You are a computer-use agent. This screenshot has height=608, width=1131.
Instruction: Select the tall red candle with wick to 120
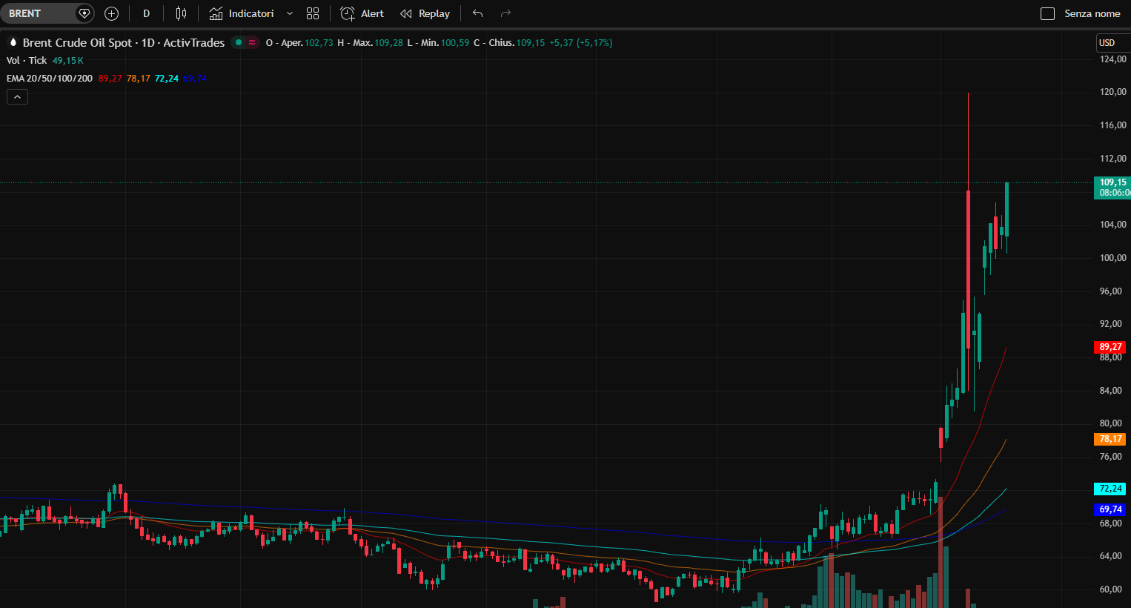[968, 268]
